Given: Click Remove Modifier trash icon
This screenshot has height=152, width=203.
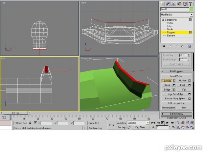Looking at the screenshot, I should click(182, 46).
